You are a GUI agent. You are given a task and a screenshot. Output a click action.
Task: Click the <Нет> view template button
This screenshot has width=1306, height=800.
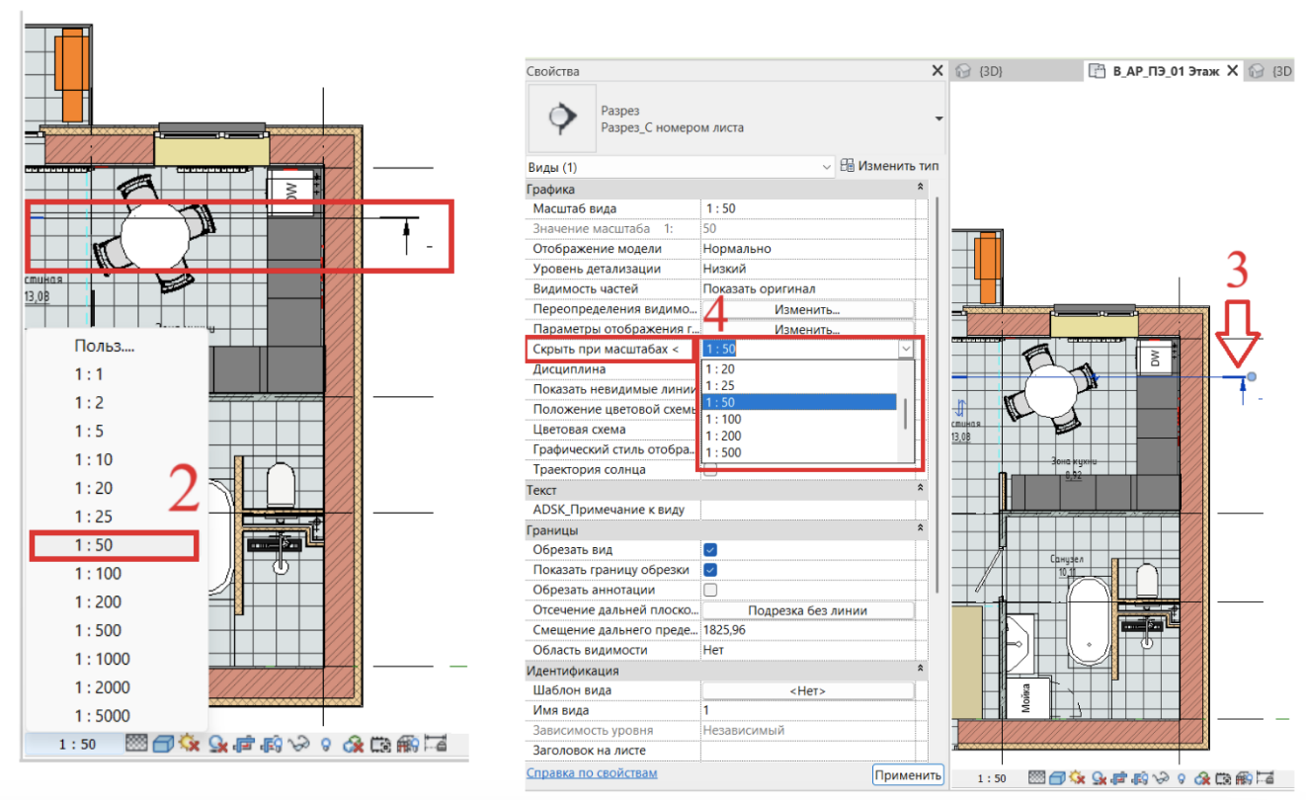pyautogui.click(x=807, y=690)
